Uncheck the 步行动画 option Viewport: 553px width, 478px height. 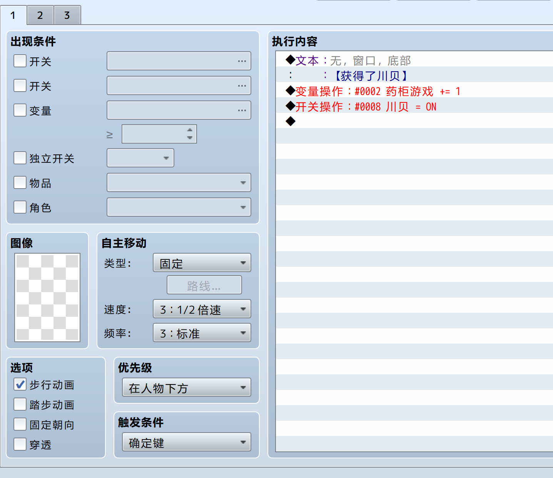(20, 384)
